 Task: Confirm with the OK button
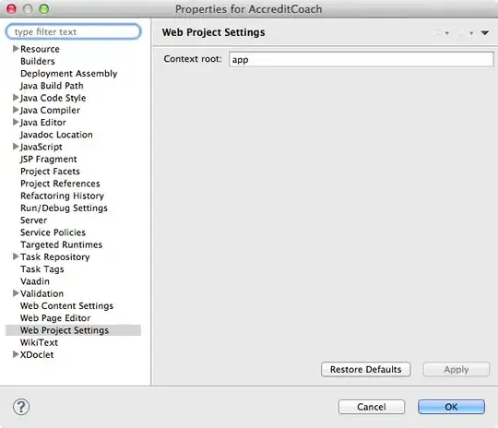(x=451, y=407)
